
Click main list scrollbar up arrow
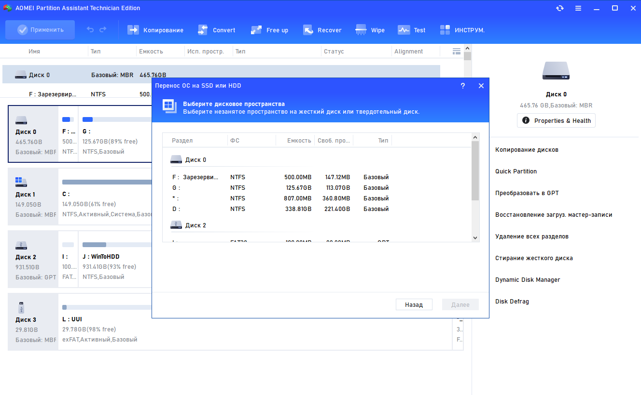468,48
